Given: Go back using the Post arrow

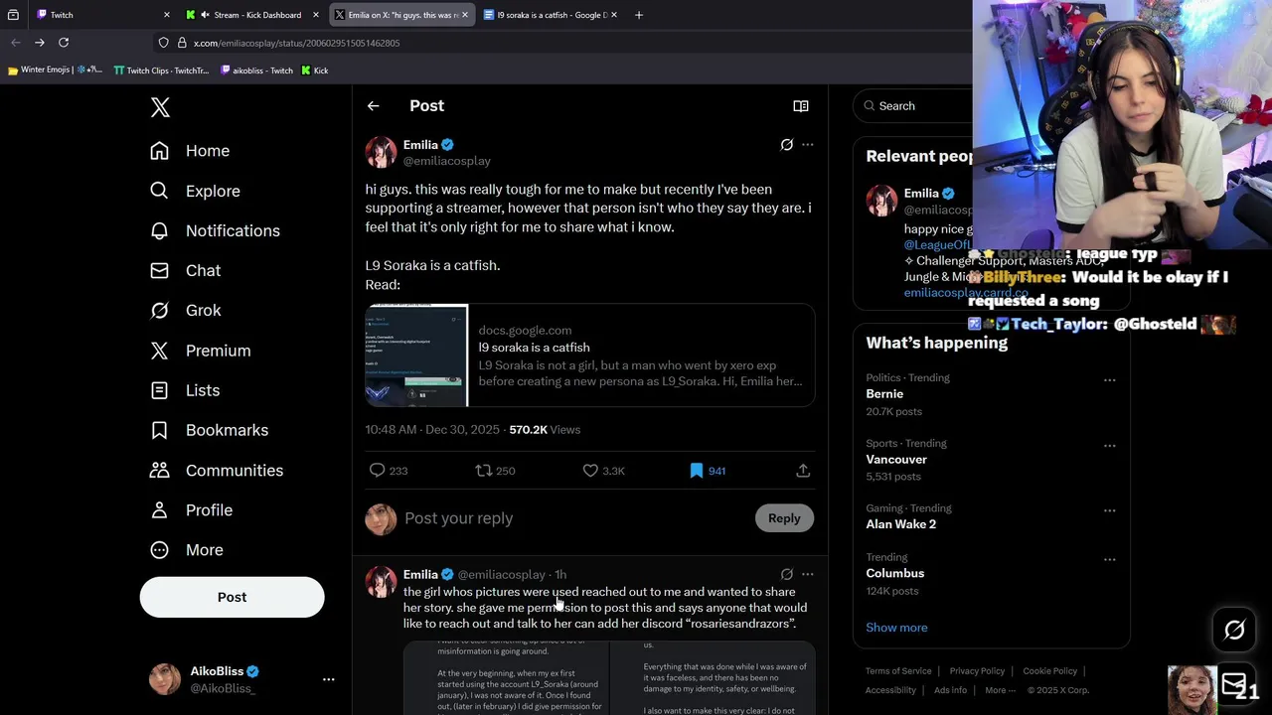Looking at the screenshot, I should coord(374,106).
